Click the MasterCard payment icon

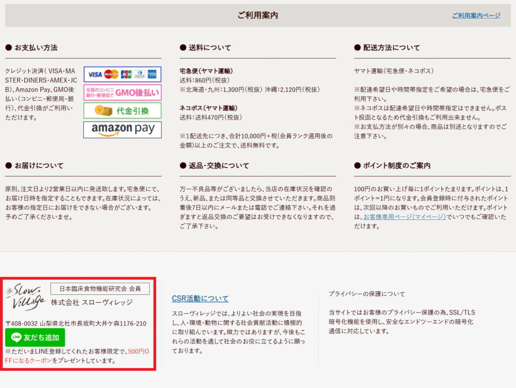(111, 74)
